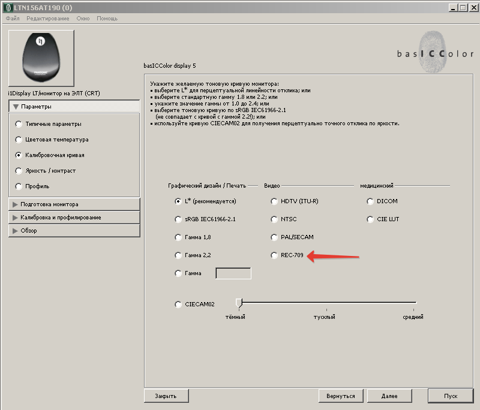
Task: Select HDTV (ITU-R) video curve
Action: pyautogui.click(x=274, y=201)
